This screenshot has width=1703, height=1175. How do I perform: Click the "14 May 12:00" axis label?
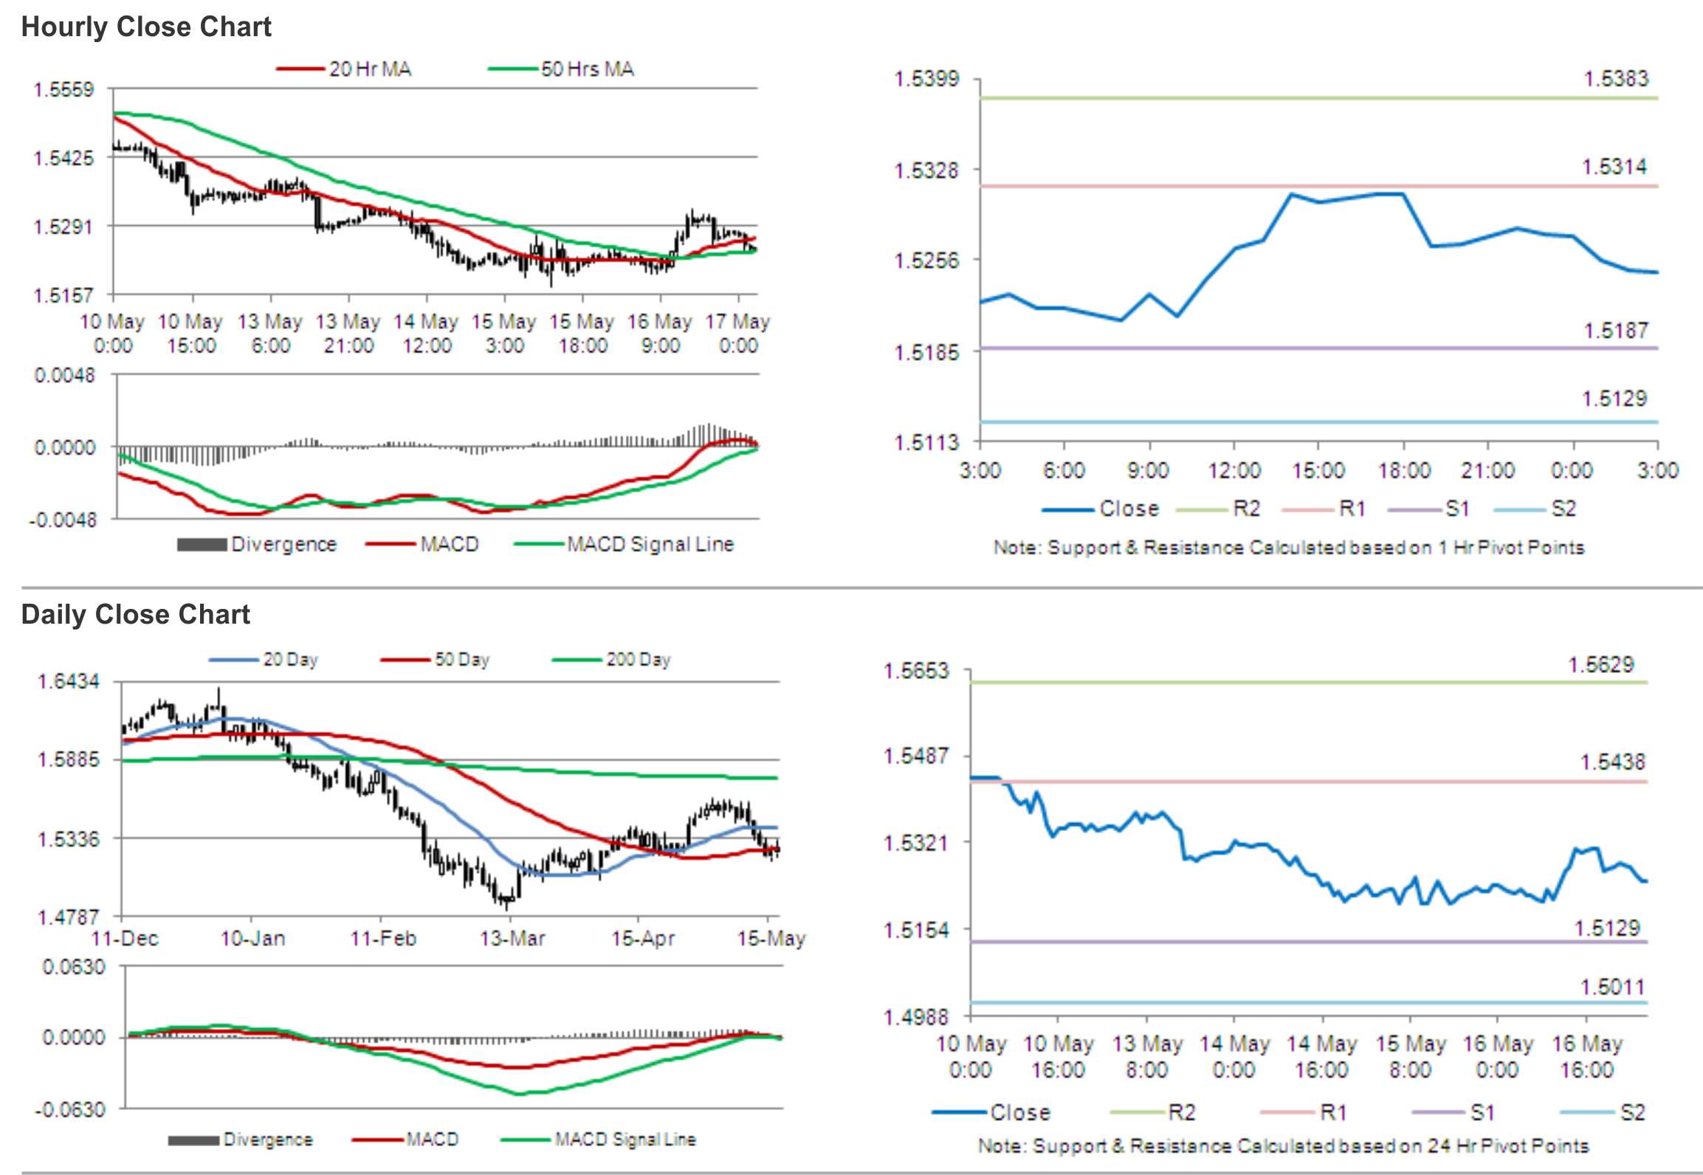426,333
